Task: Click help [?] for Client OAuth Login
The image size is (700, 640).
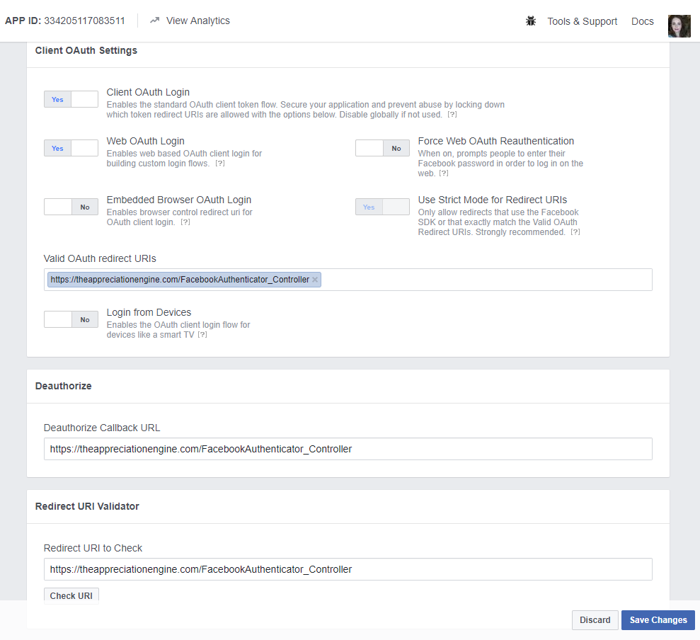Action: [x=452, y=115]
